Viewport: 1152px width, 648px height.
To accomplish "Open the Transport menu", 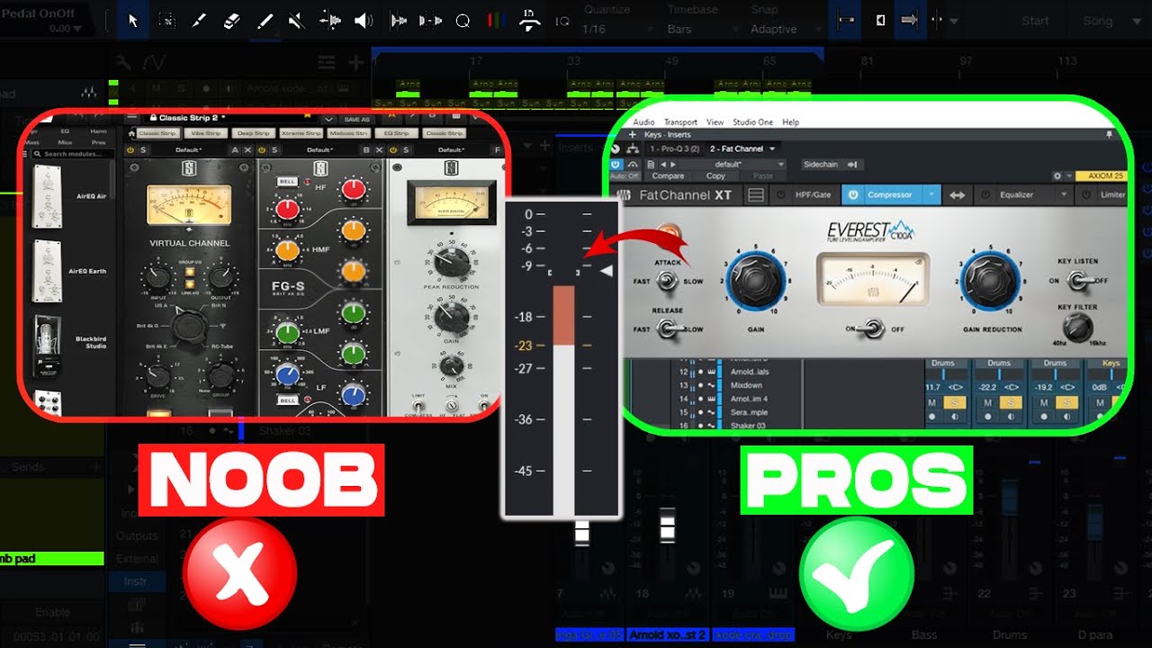I will coord(680,122).
